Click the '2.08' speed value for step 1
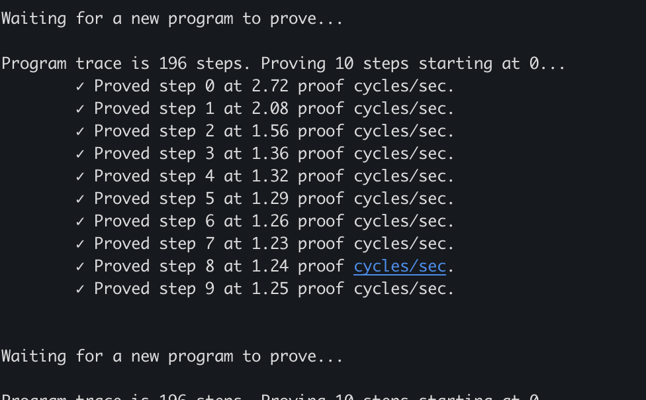This screenshot has height=400, width=646. 270,109
